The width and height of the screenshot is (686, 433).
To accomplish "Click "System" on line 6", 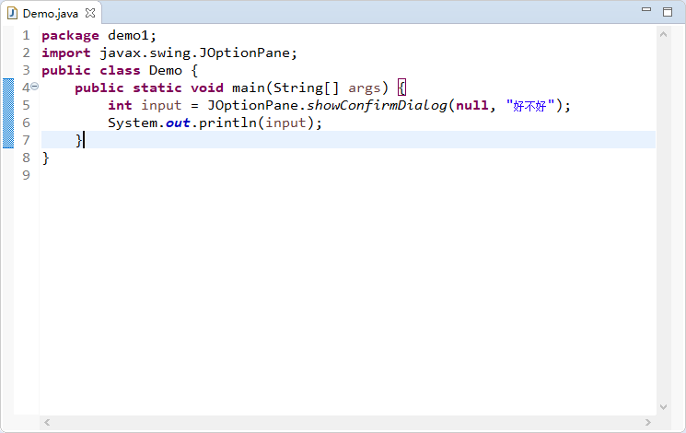I will pos(133,123).
